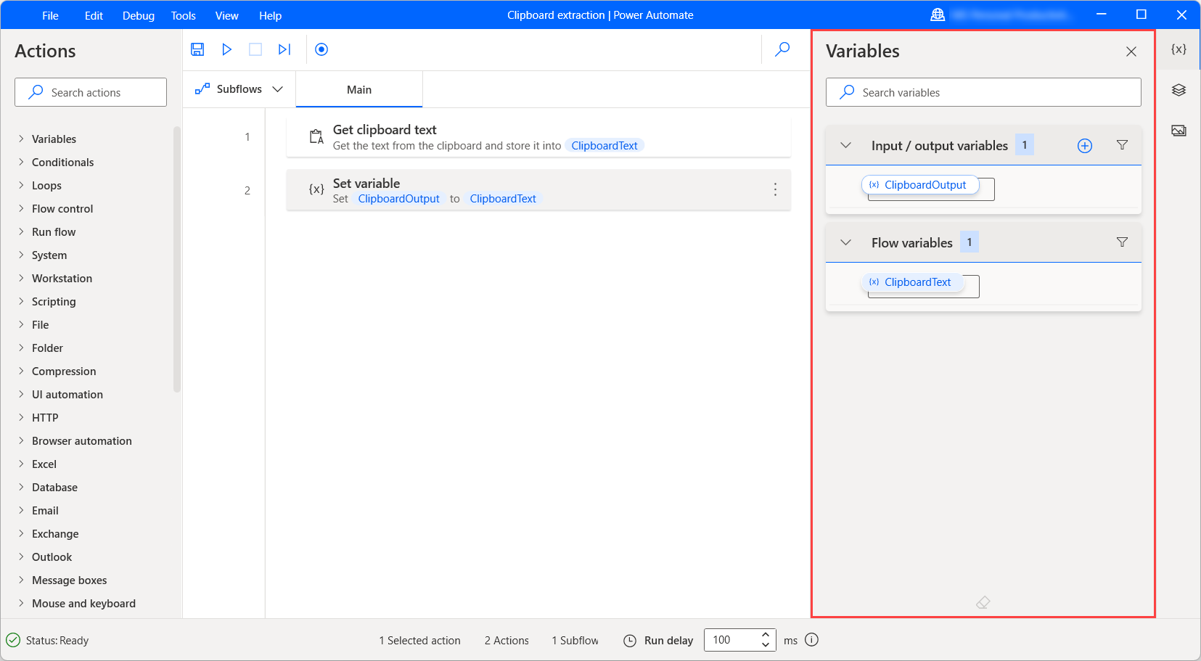Open more actions for Set variable

click(x=775, y=189)
